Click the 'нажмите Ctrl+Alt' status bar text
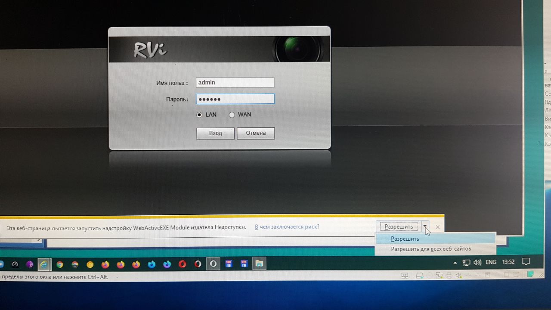 pos(87,277)
